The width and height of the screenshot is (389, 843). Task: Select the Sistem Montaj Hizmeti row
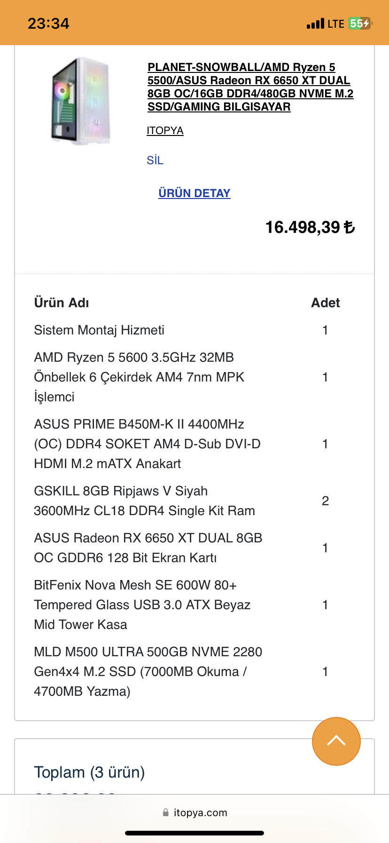coord(99,330)
